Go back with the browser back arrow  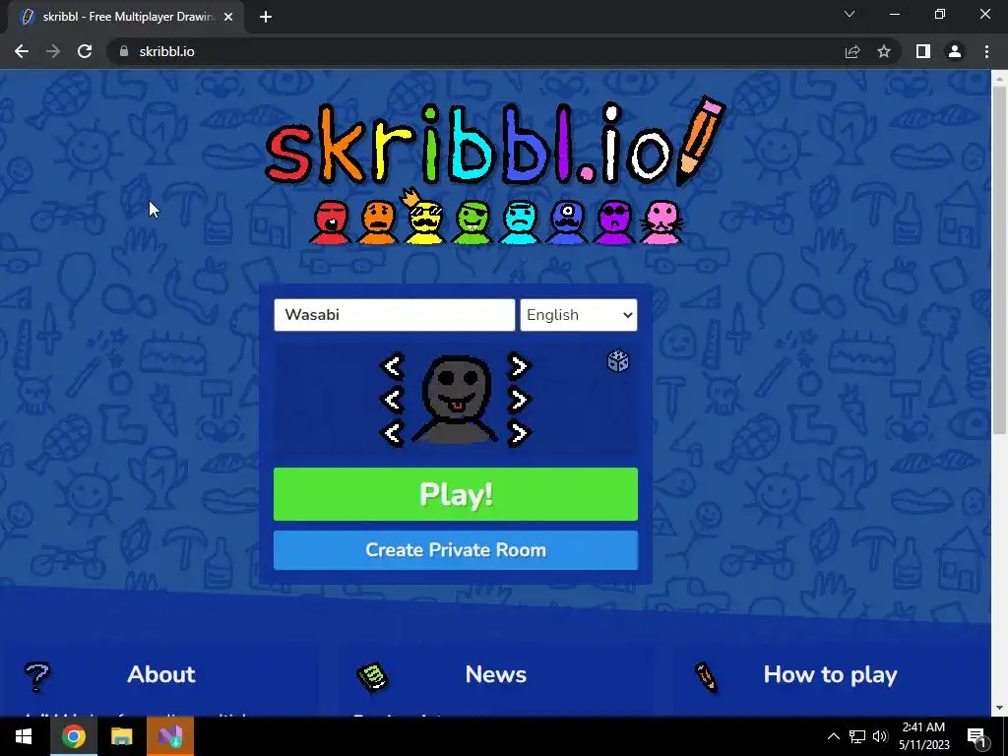click(x=22, y=51)
